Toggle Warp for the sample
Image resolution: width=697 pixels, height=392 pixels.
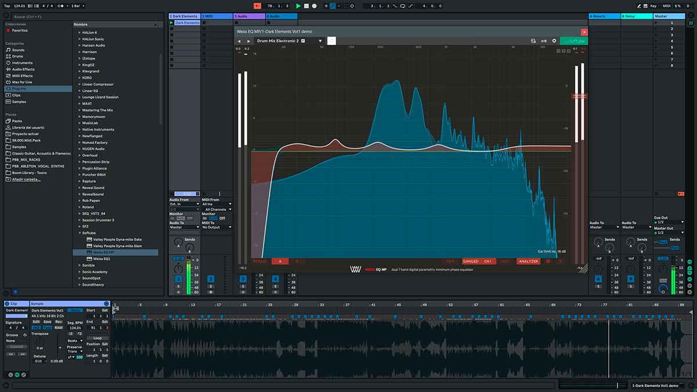76,311
